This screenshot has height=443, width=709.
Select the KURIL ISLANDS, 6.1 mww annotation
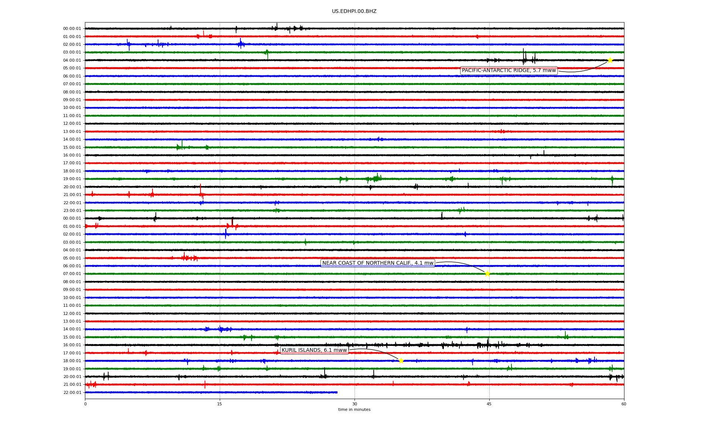[x=314, y=350]
